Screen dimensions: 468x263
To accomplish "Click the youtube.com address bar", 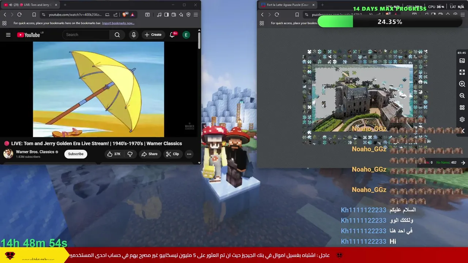I will [75, 15].
